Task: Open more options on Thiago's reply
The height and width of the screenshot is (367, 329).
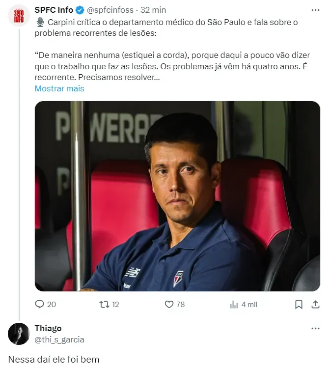Action: click(x=315, y=328)
